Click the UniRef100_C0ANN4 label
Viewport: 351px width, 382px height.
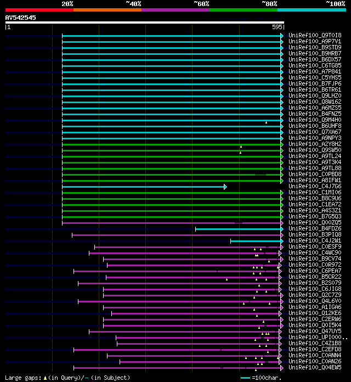click(315, 356)
